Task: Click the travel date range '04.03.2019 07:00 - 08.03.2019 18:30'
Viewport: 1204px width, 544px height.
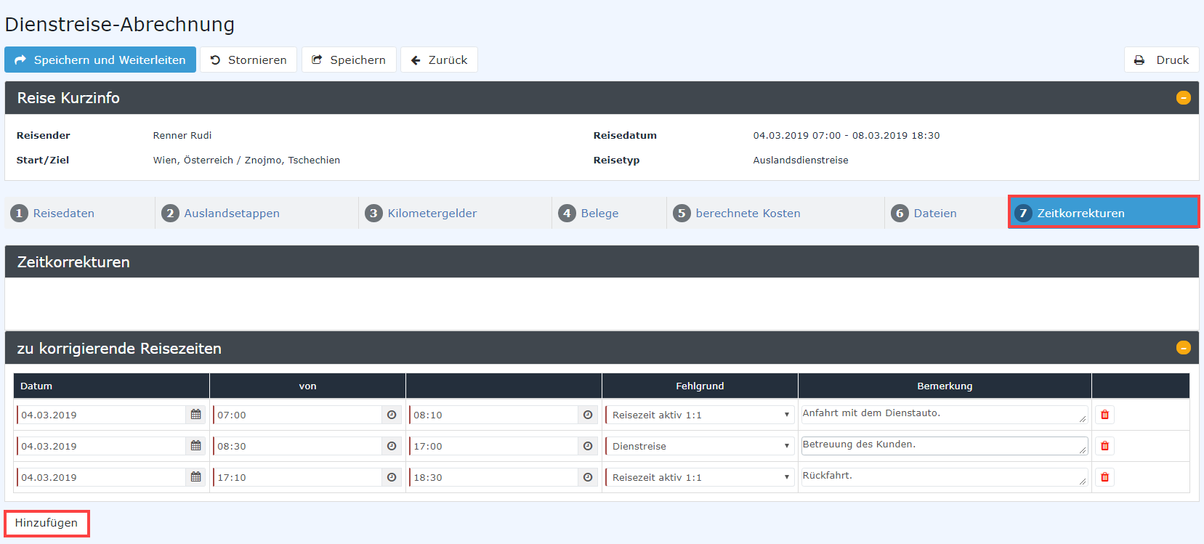Action: tap(847, 135)
